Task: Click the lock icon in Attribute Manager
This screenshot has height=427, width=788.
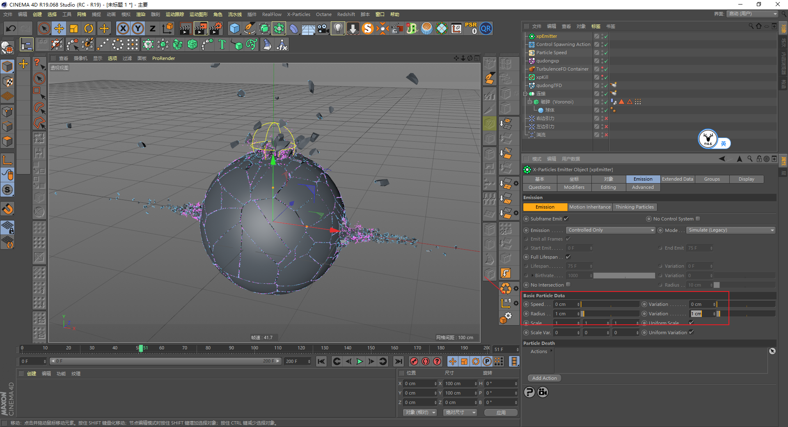Action: 759,159
